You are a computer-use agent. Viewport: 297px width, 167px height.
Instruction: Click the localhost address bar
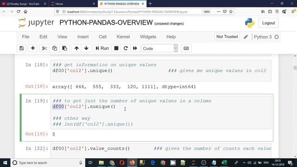[x=127, y=12]
